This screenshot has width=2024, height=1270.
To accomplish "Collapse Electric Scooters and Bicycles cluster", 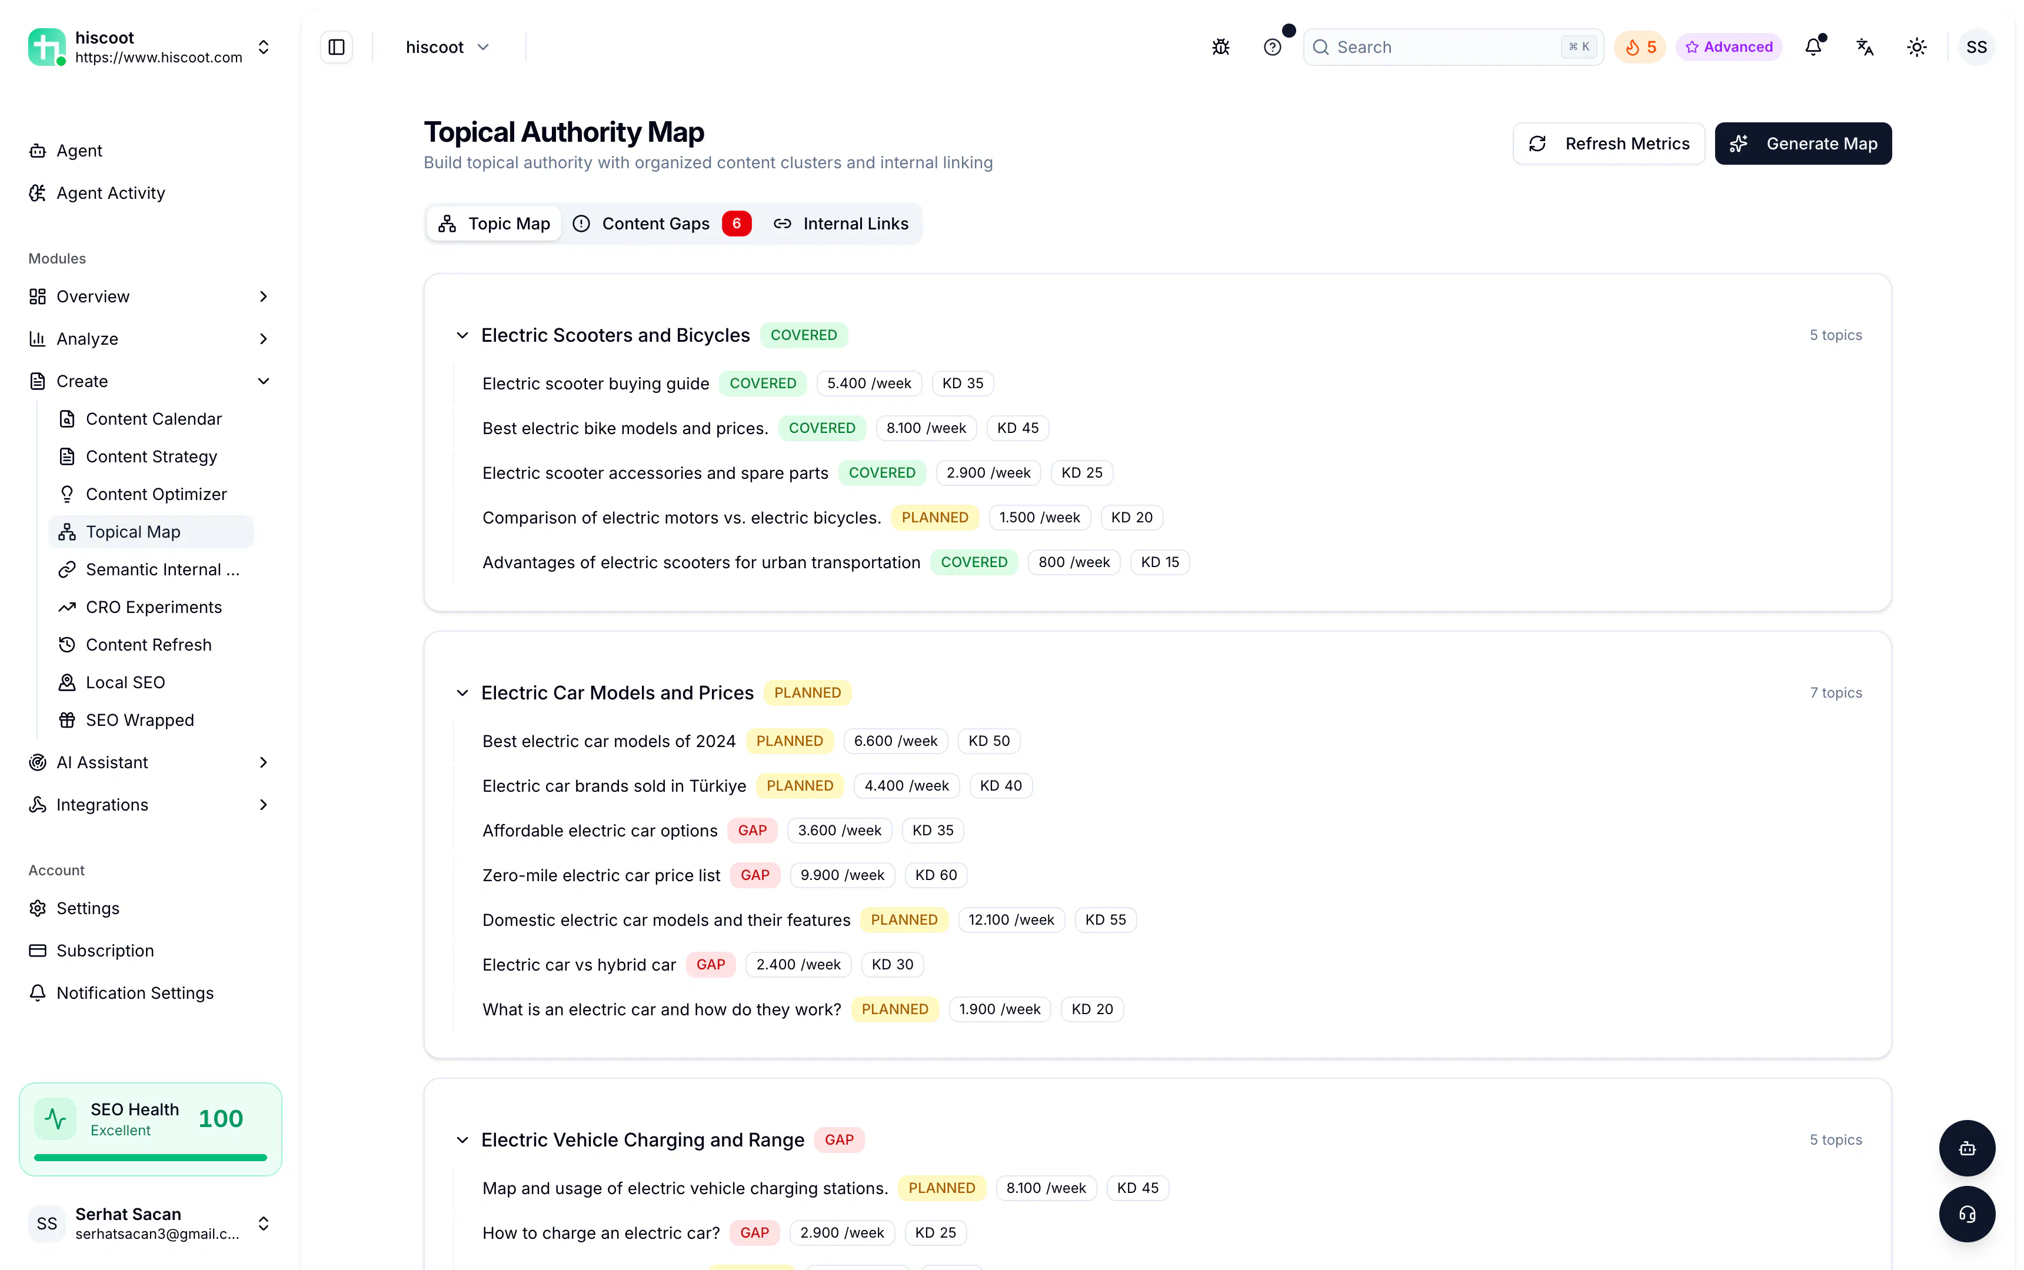I will click(x=462, y=335).
